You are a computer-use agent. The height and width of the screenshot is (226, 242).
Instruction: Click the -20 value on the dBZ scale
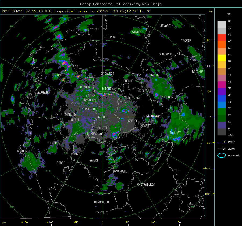230,135
